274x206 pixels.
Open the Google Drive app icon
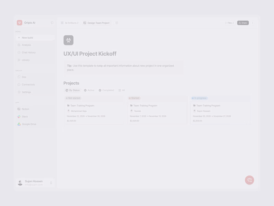point(19,124)
